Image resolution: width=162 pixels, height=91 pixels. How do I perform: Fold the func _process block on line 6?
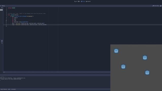pos(7,15)
